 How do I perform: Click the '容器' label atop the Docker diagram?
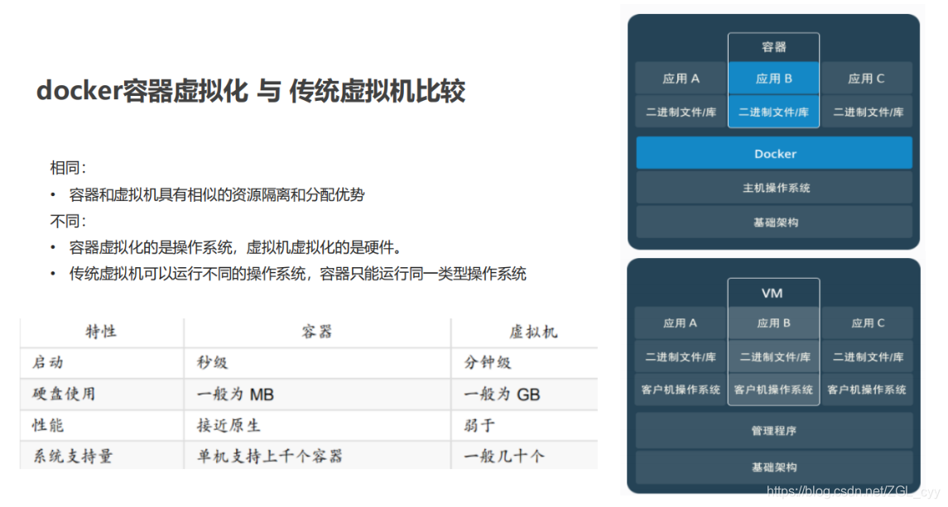774,47
